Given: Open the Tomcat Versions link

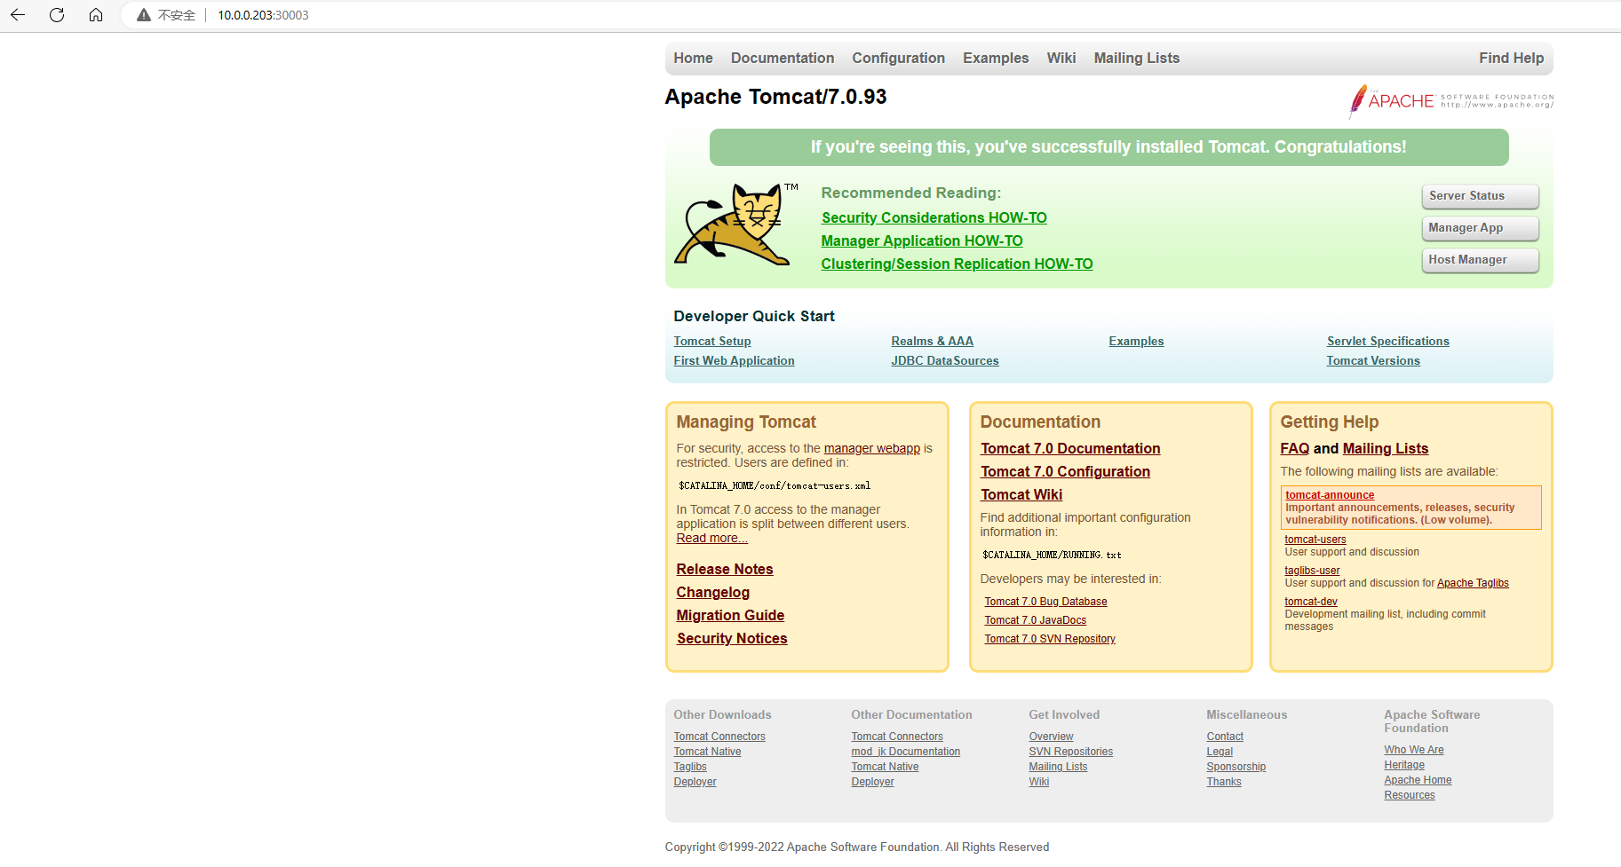Looking at the screenshot, I should 1373,361.
